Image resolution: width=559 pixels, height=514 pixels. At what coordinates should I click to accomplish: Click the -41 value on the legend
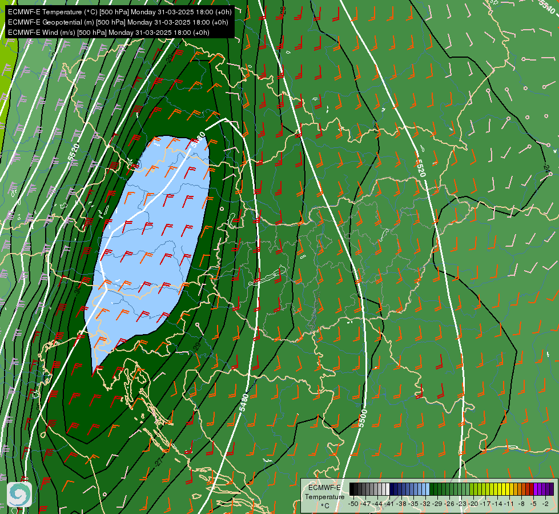[x=389, y=504]
